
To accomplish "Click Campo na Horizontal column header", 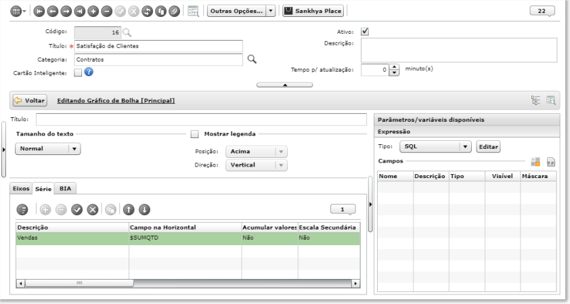I will (185, 227).
